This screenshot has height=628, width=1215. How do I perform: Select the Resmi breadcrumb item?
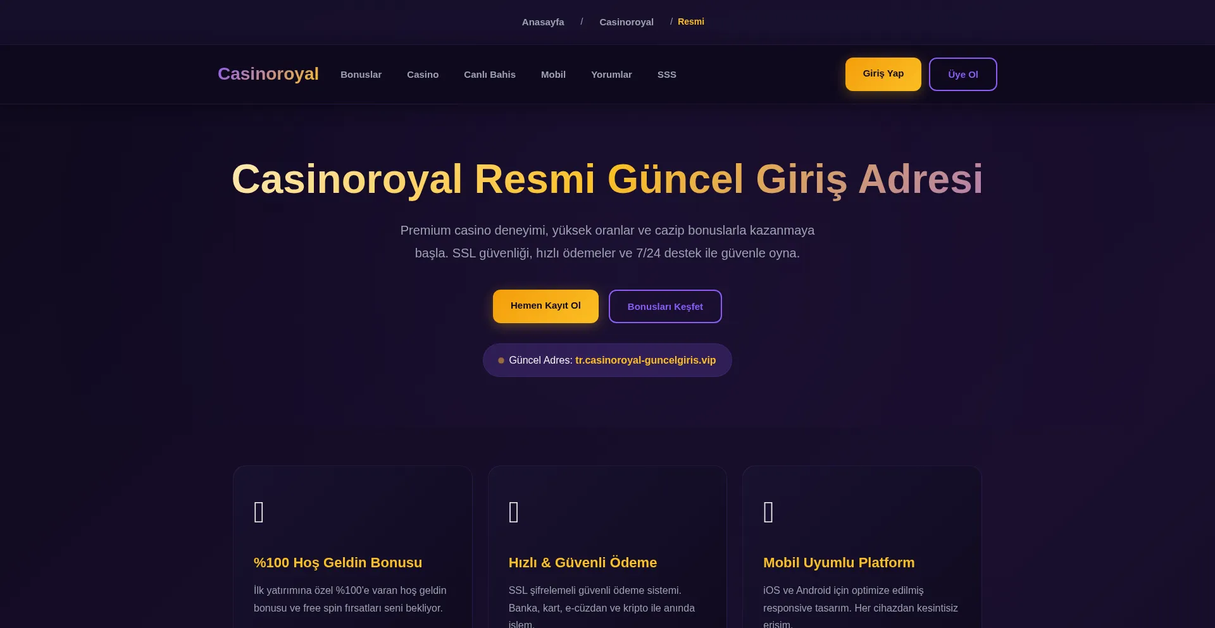coord(690,22)
